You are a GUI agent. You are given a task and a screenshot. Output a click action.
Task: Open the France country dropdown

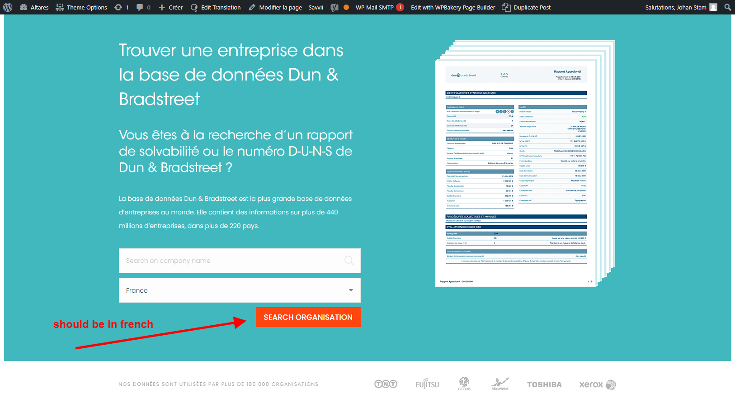click(x=240, y=290)
